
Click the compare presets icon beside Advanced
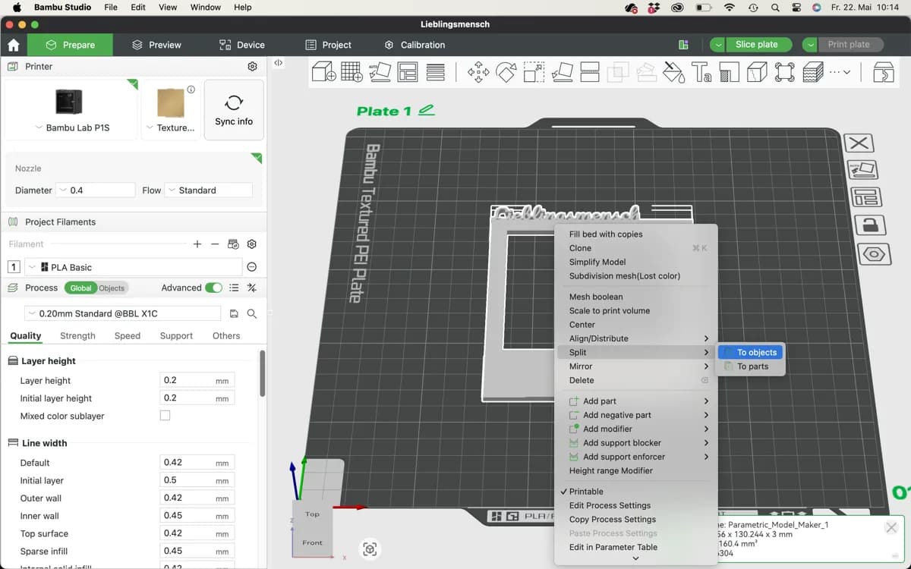click(x=252, y=288)
